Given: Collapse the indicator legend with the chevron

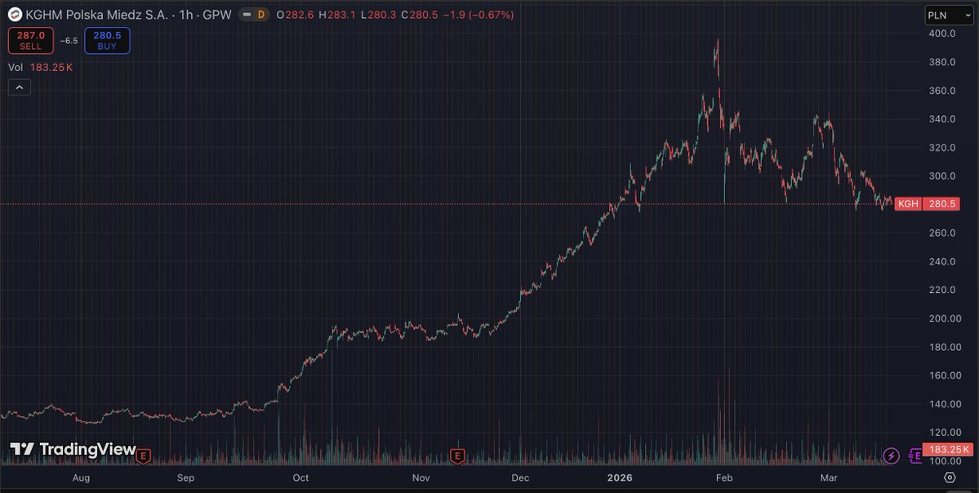Looking at the screenshot, I should click(x=20, y=88).
